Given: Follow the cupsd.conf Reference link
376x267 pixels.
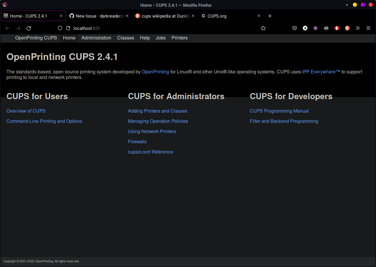Looking at the screenshot, I should 150,152.
